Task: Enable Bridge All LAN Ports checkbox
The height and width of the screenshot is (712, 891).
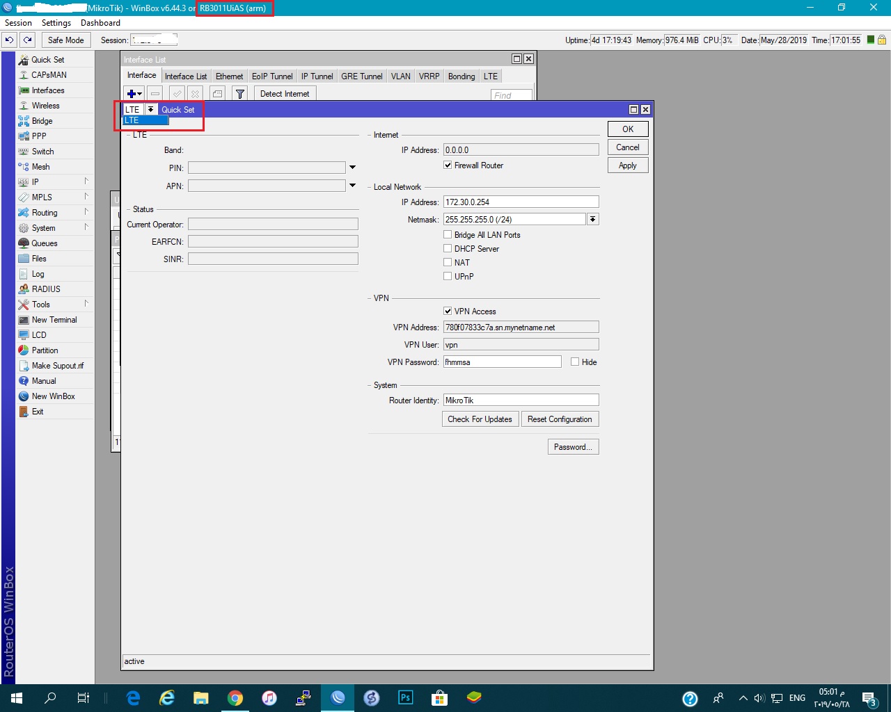Action: click(x=448, y=235)
